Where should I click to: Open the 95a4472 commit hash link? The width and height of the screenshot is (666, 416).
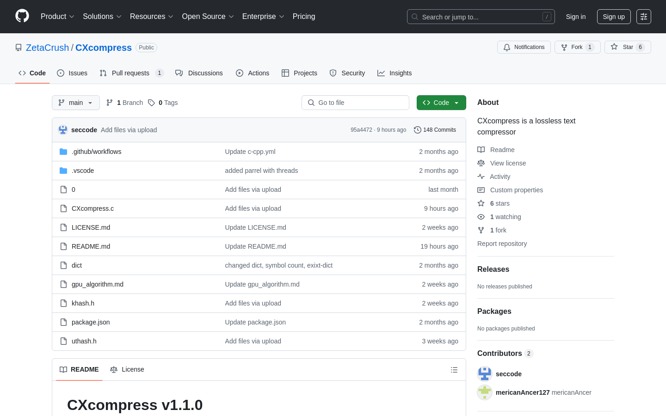click(361, 130)
